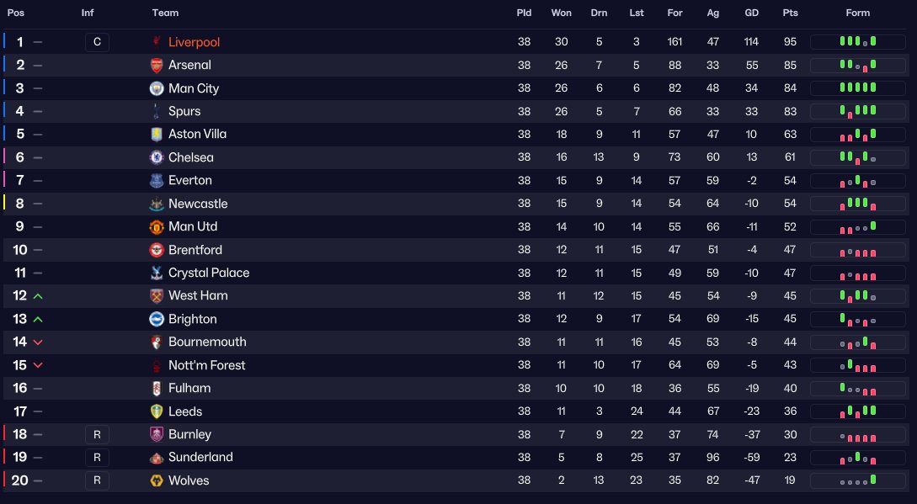The image size is (917, 504).
Task: Click the Wolves club badge
Action: [156, 480]
